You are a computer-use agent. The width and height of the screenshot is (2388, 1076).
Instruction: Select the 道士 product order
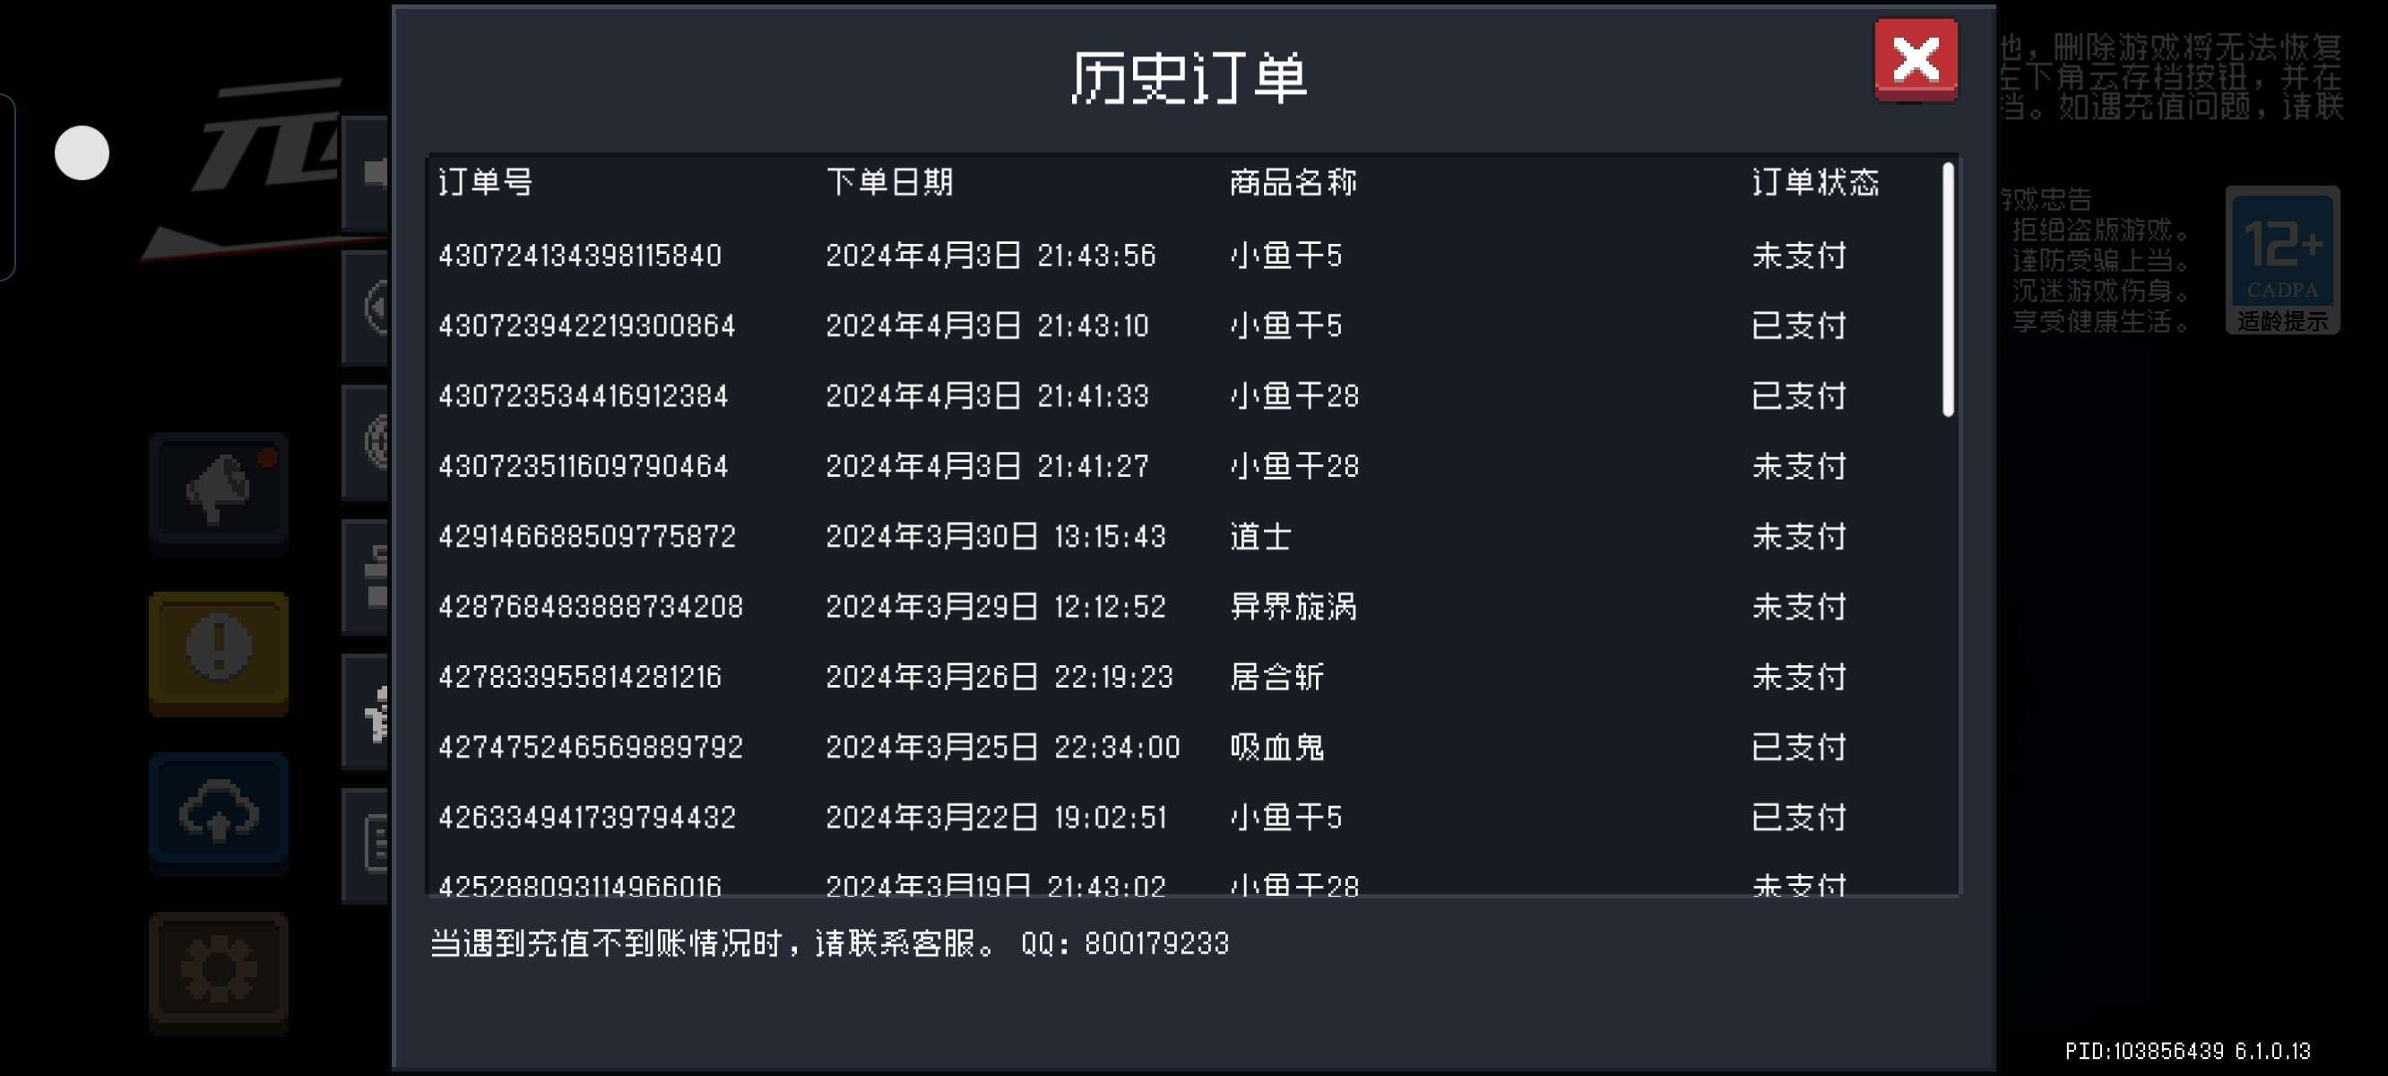pos(1260,536)
